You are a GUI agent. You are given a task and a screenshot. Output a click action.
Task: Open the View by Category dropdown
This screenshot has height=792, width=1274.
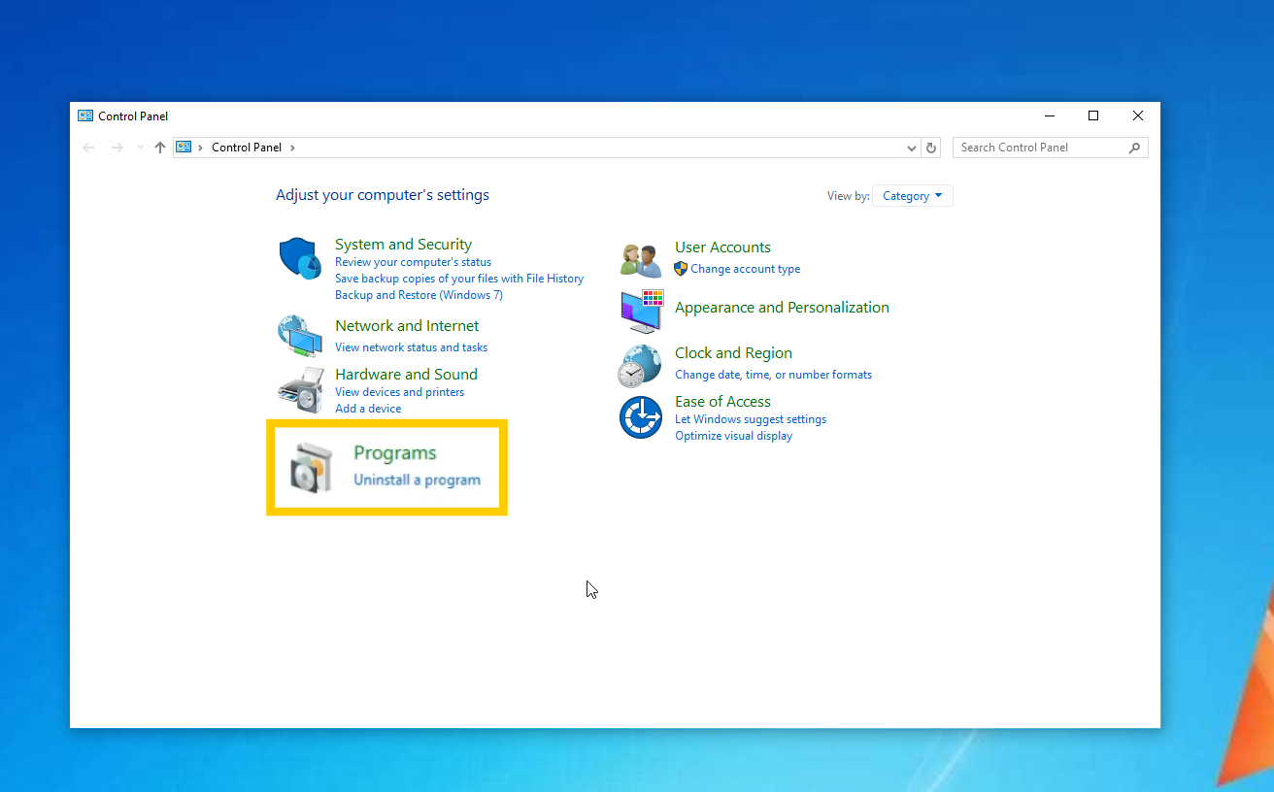[913, 196]
